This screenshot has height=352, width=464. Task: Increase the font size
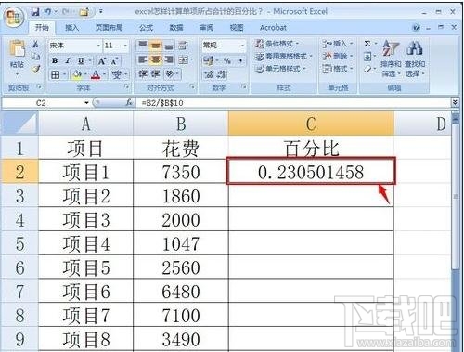pyautogui.click(x=101, y=61)
